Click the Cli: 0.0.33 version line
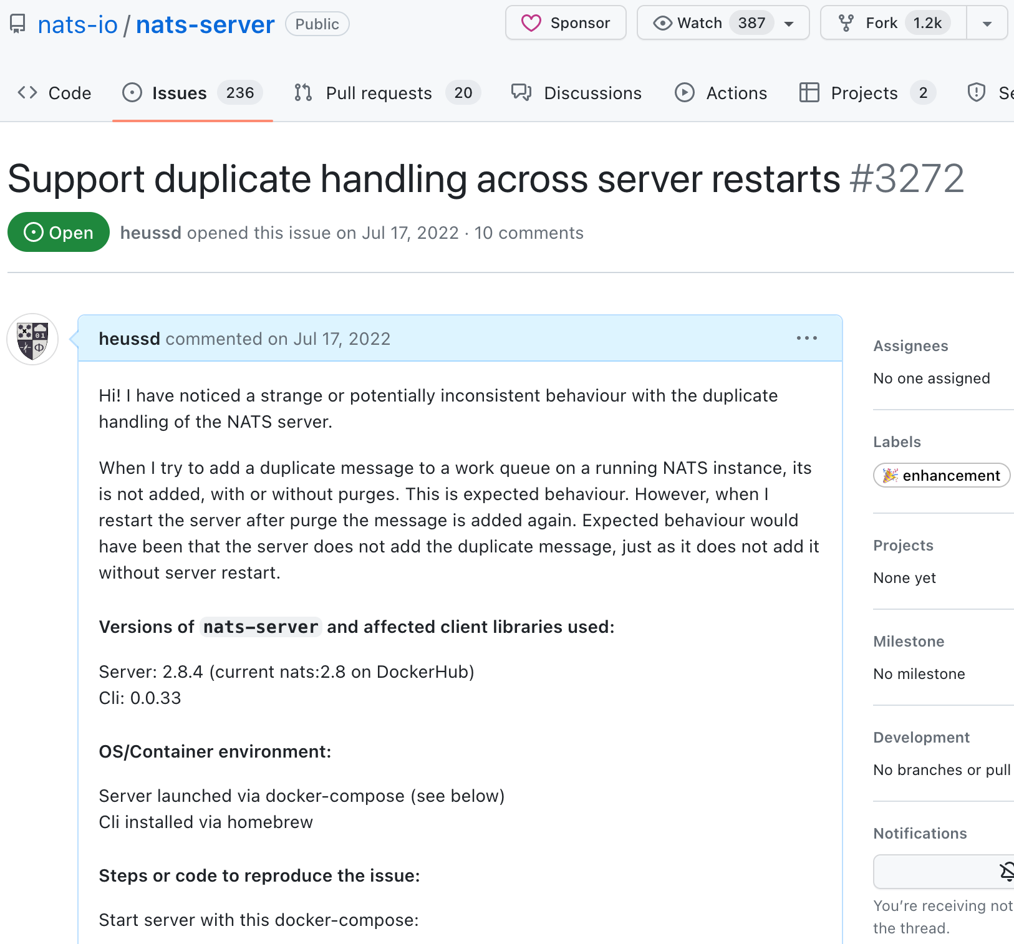 click(140, 698)
